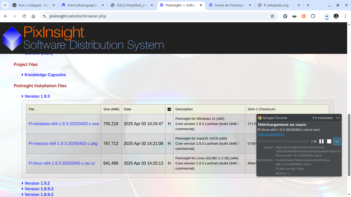
Task: Close the Sortie de PixInsight tab
Action: pos(250,5)
